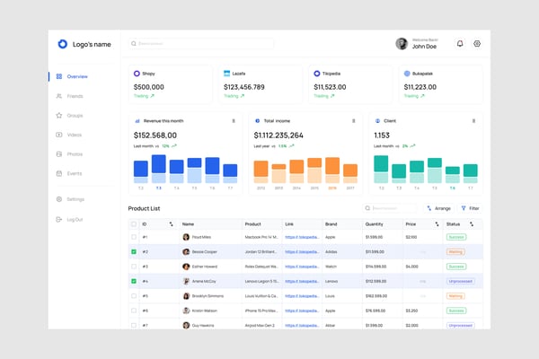Open the product link in row #1
Viewport: 539px width, 359px height.
302,237
